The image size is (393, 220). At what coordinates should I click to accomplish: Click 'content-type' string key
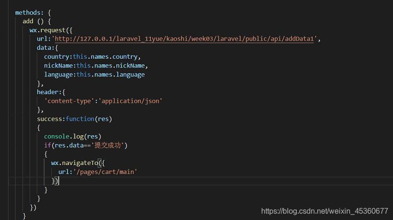(x=69, y=101)
